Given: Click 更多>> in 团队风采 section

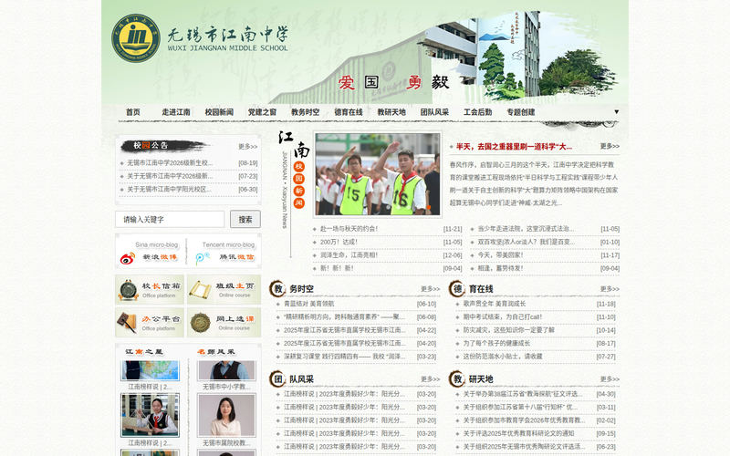Looking at the screenshot, I should 430,379.
